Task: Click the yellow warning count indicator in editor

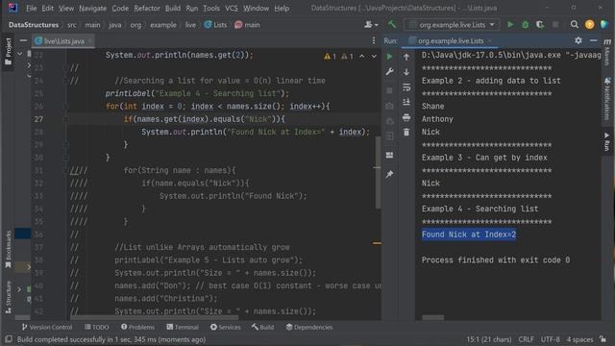Action: (x=330, y=57)
